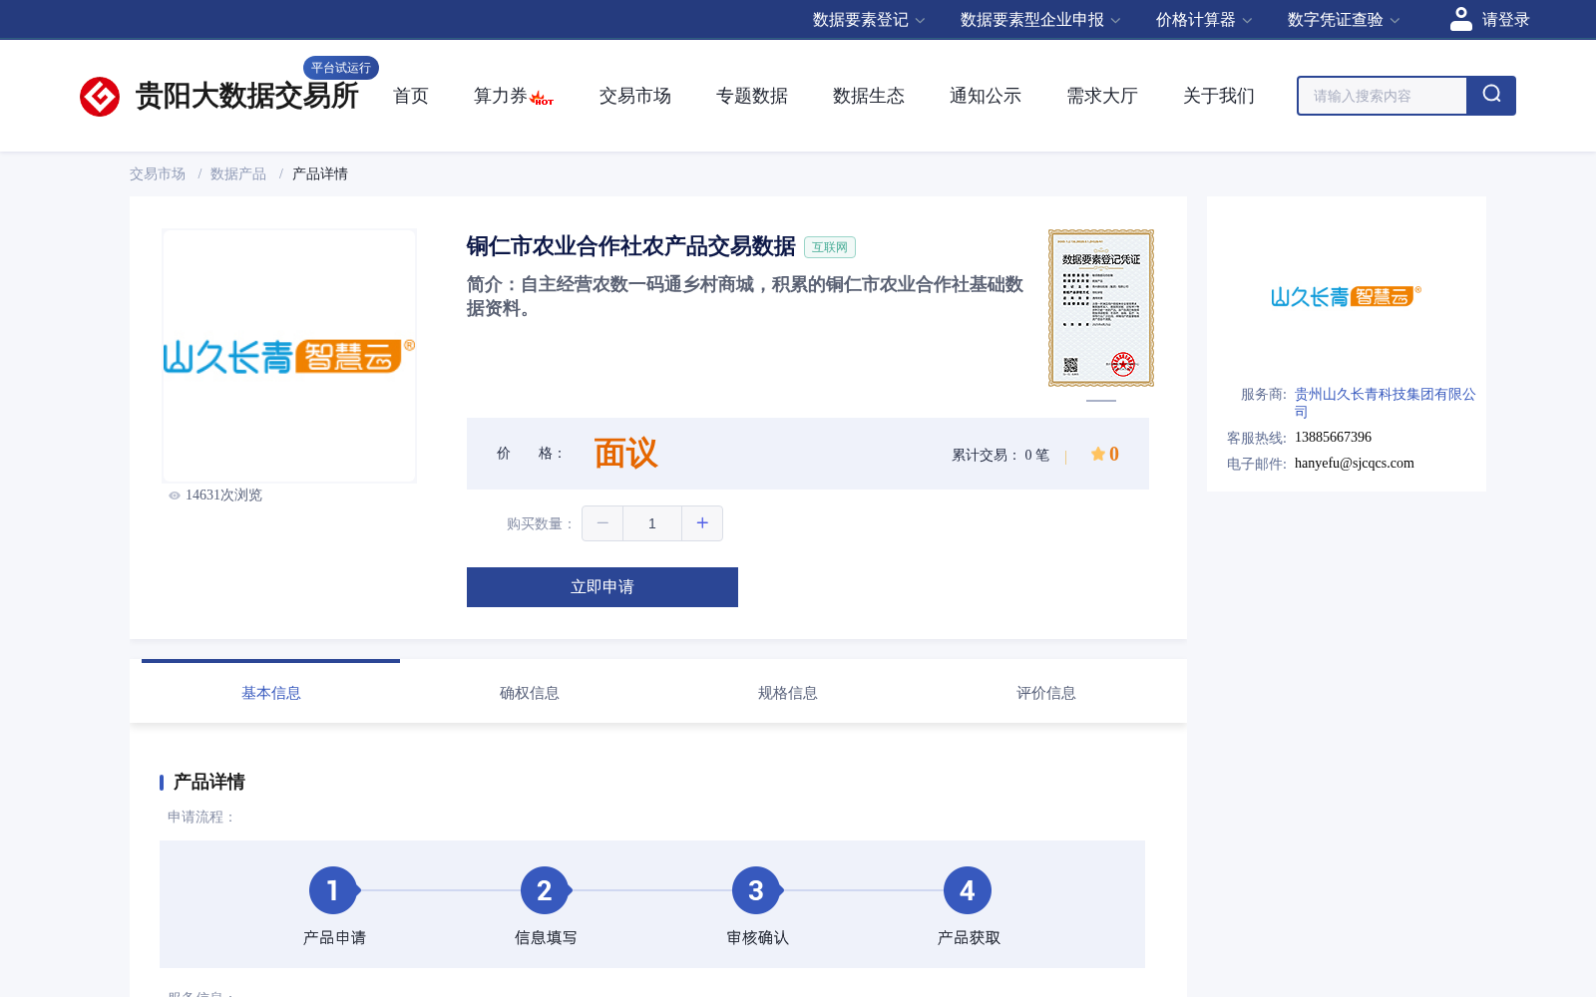1596x997 pixels.
Task: Click the product logo image
Action: click(289, 356)
